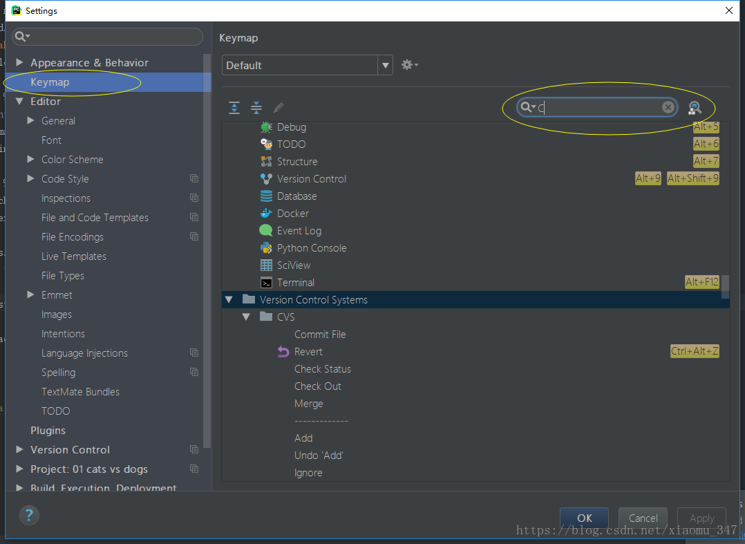Expand Appearance & Behavior section
The height and width of the screenshot is (544, 745).
pyautogui.click(x=19, y=62)
